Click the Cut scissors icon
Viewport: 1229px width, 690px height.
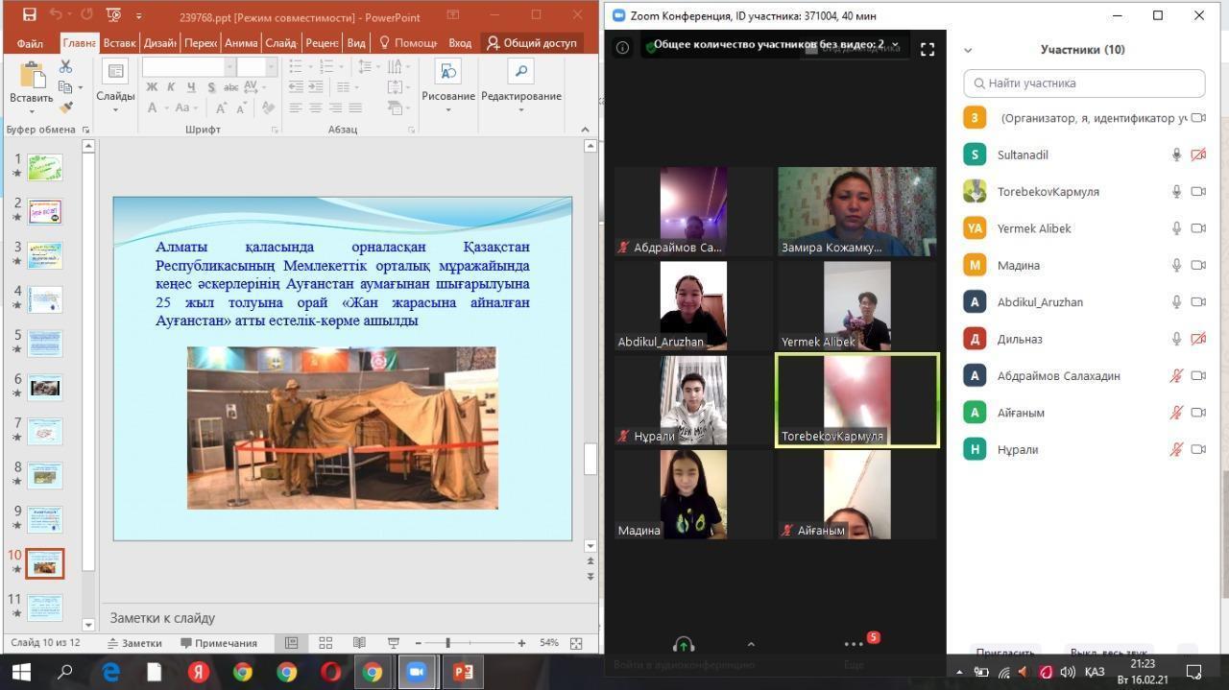point(65,67)
